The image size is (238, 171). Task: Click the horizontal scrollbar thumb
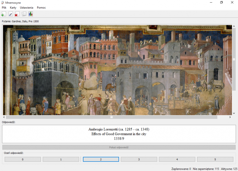pos(112,117)
